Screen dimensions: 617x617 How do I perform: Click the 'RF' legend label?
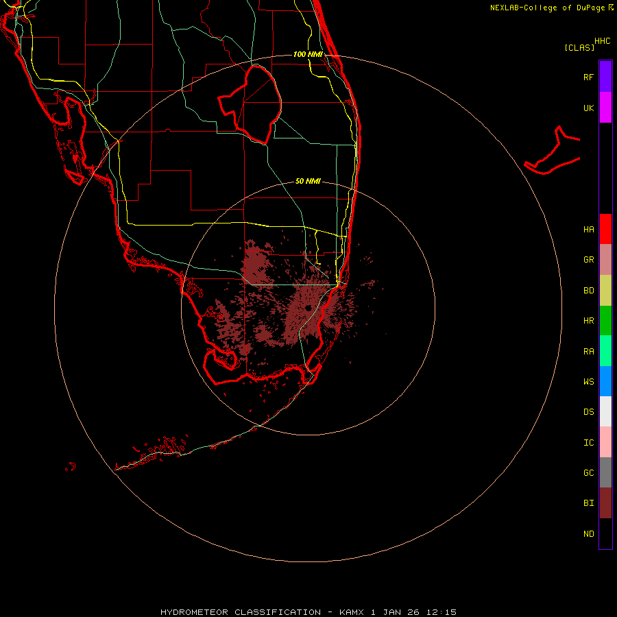[x=588, y=77]
